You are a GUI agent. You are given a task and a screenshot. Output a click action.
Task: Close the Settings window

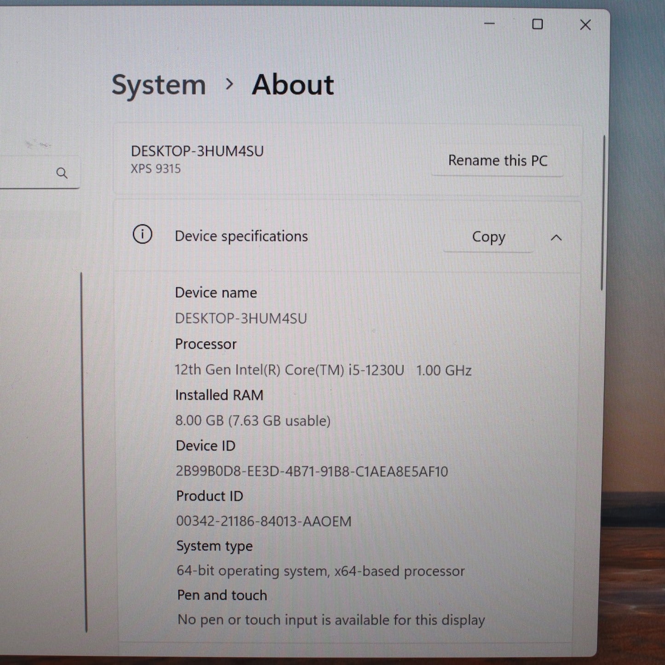pyautogui.click(x=585, y=25)
